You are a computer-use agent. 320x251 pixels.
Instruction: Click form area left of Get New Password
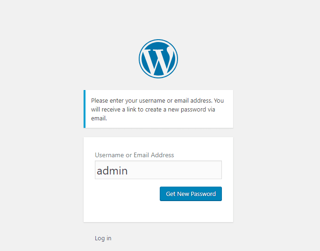pyautogui.click(x=127, y=194)
